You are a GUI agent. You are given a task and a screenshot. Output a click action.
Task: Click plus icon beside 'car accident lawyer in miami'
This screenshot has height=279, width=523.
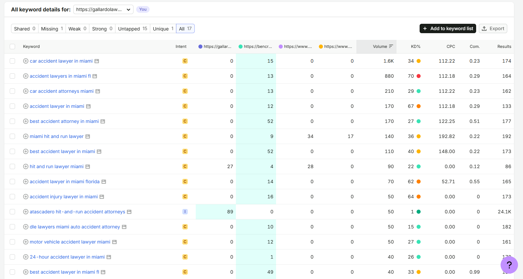(x=25, y=61)
